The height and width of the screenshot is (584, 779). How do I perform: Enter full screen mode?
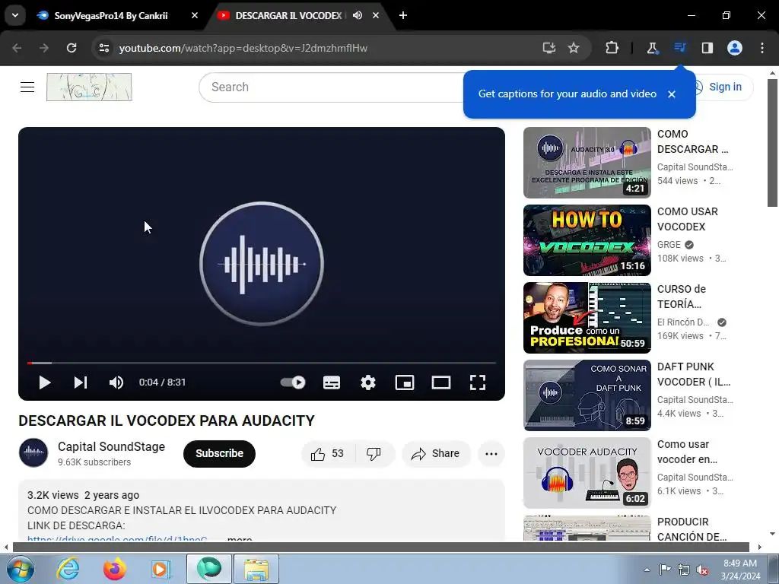[x=478, y=382]
